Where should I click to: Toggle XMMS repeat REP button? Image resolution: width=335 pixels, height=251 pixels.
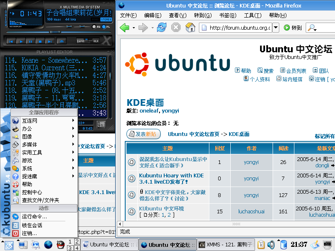click(94, 41)
